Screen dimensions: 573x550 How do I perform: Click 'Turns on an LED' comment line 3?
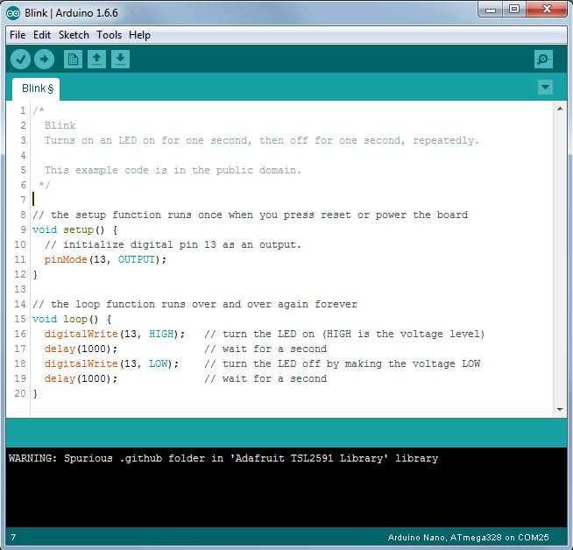pyautogui.click(x=262, y=140)
